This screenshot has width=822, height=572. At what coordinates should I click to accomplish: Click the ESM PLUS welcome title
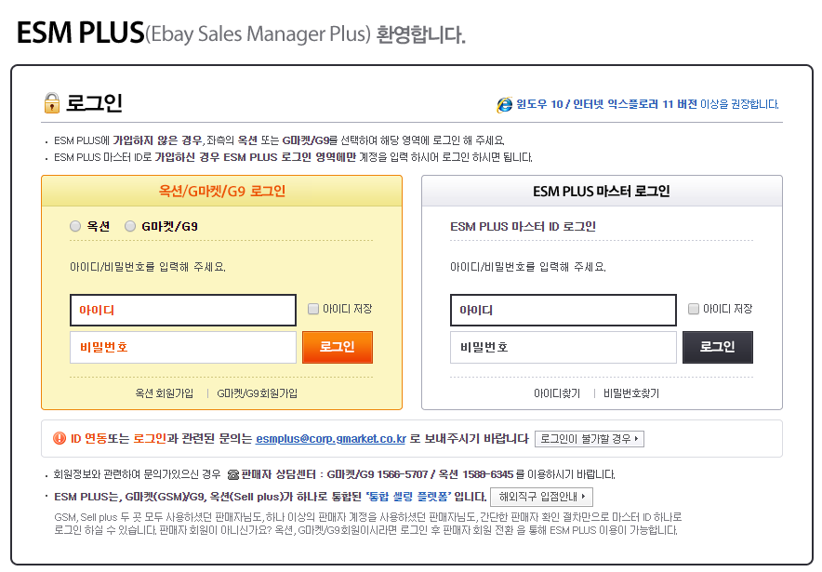[x=241, y=33]
